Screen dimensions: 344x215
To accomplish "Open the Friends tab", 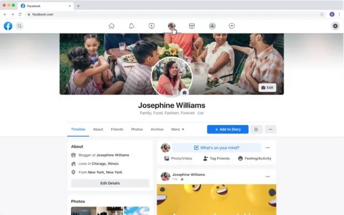I will [x=117, y=129].
